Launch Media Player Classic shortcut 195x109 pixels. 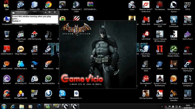coord(21,35)
